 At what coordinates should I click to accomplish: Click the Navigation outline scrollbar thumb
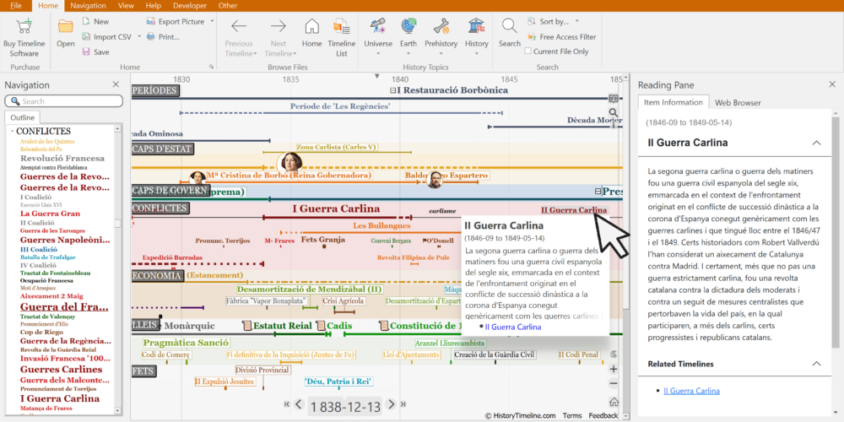(117, 224)
